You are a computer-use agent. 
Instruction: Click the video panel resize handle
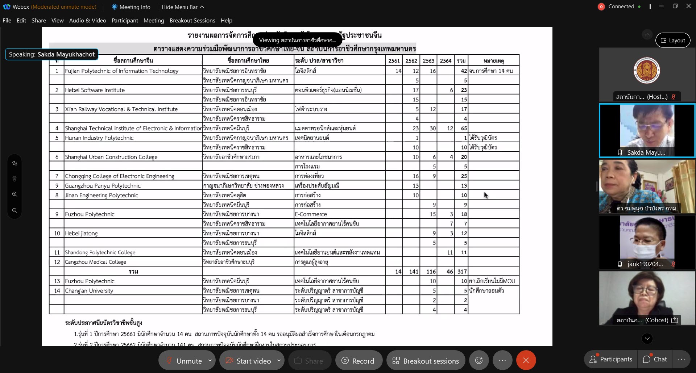pyautogui.click(x=597, y=186)
